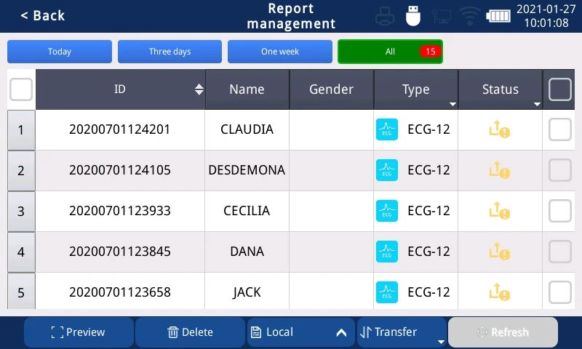Image resolution: width=582 pixels, height=349 pixels.
Task: Filter reports by One week
Action: 280,52
